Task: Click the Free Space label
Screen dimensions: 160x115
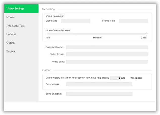Action: click(136, 78)
